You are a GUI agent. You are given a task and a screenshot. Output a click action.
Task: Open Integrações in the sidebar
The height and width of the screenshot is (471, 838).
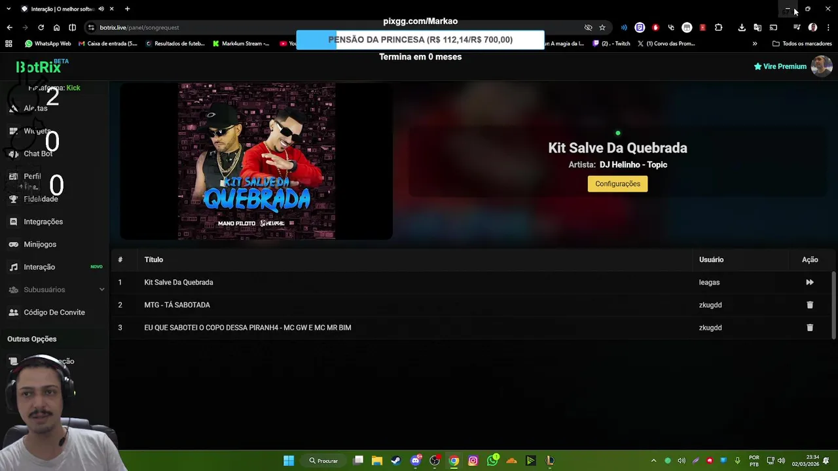[43, 222]
